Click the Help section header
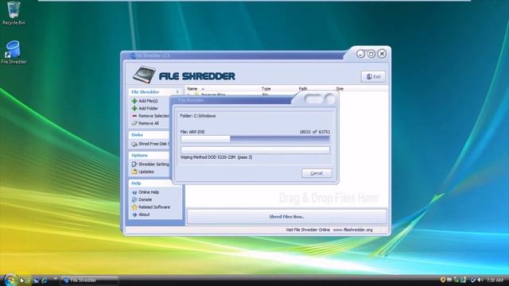509x286 pixels. (136, 184)
